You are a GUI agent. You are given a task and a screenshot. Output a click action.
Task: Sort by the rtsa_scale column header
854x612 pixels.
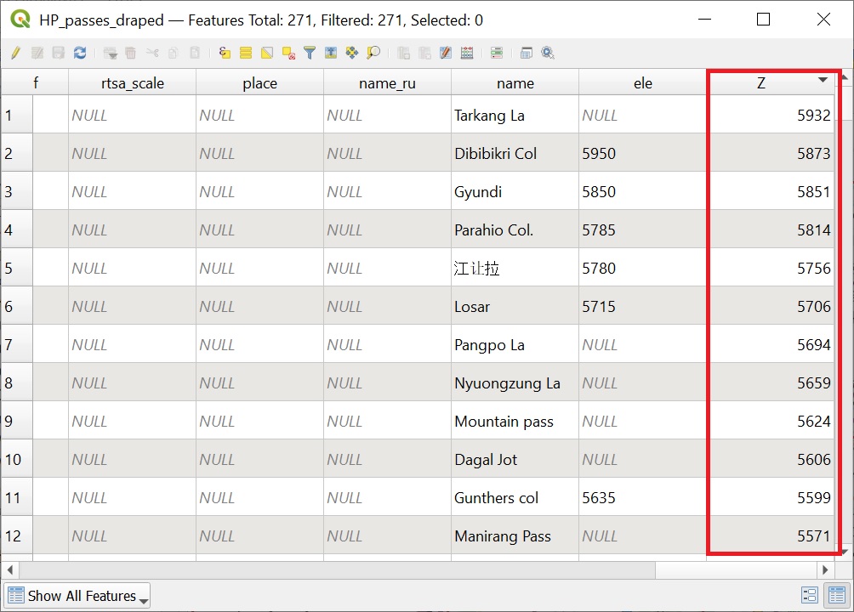coord(133,82)
